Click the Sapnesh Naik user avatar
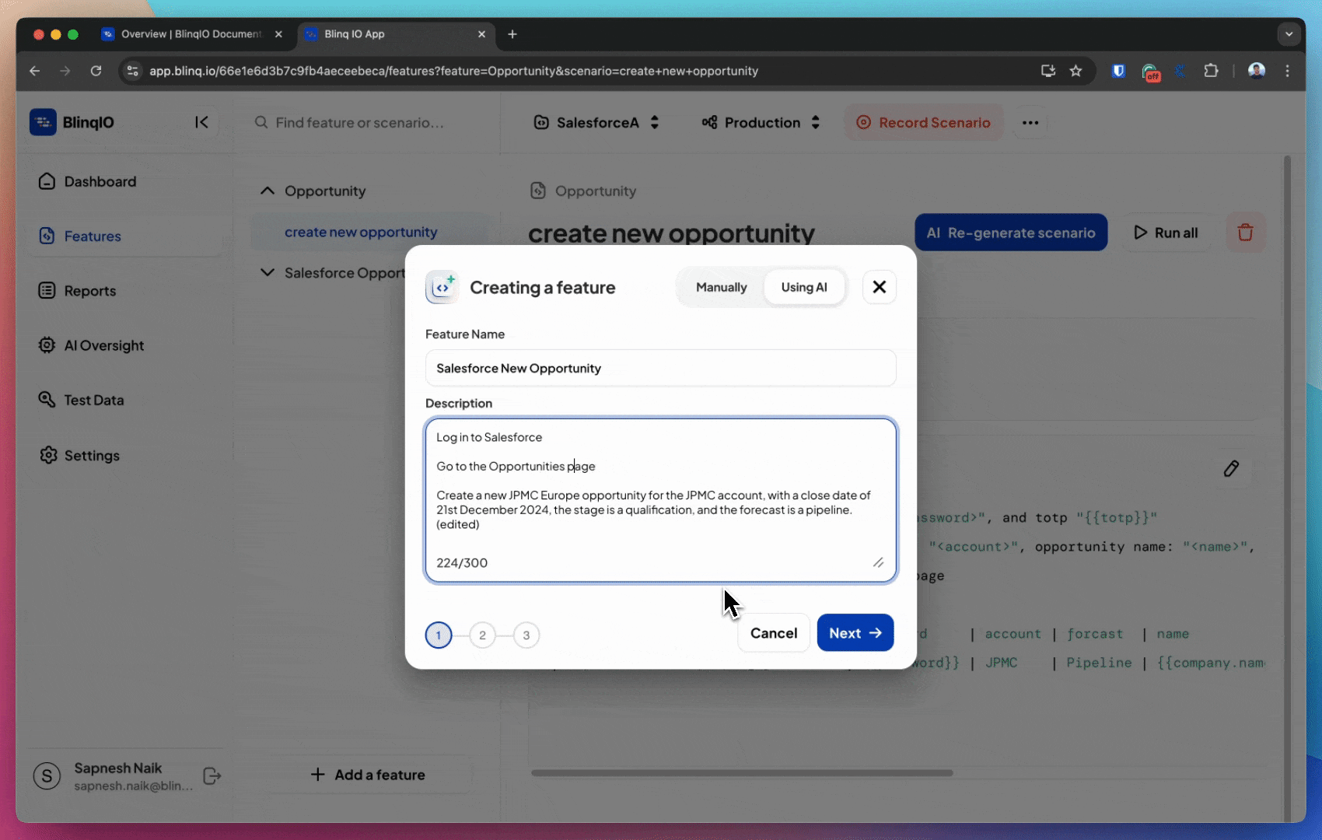Image resolution: width=1322 pixels, height=840 pixels. (47, 775)
